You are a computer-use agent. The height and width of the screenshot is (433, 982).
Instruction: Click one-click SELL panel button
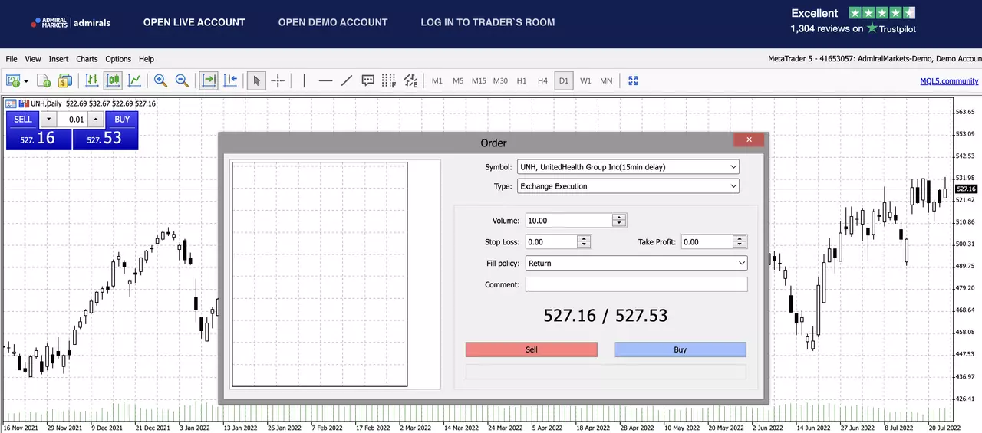click(38, 130)
